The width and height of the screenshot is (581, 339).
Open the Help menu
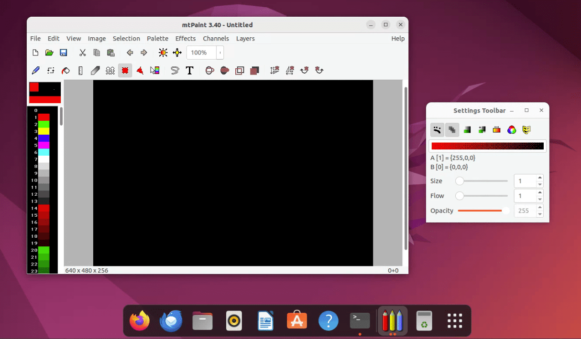(398, 39)
